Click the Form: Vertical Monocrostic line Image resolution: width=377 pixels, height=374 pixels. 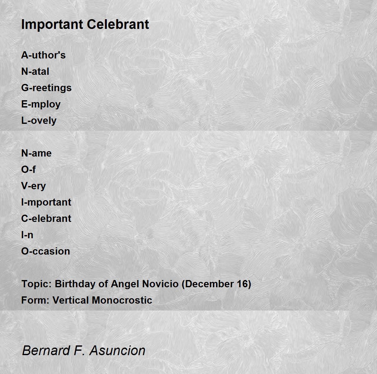[x=87, y=300]
